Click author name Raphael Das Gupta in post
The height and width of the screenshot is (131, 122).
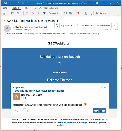[x=32, y=95]
